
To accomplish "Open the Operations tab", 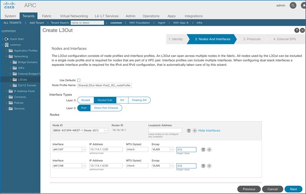I will pyautogui.click(x=151, y=16).
